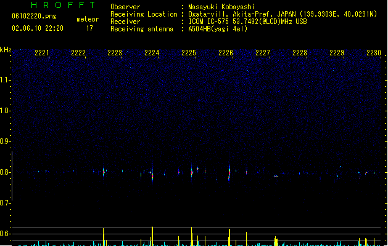
Task: Click the A504HB(yagi 4el) antenna text
Action: click(x=218, y=29)
